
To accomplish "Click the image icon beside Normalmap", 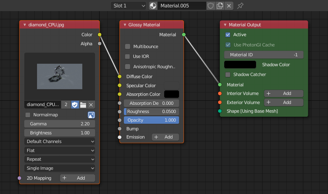I will tap(91, 115).
